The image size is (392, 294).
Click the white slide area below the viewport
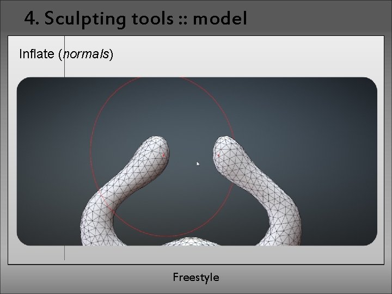pyautogui.click(x=200, y=254)
